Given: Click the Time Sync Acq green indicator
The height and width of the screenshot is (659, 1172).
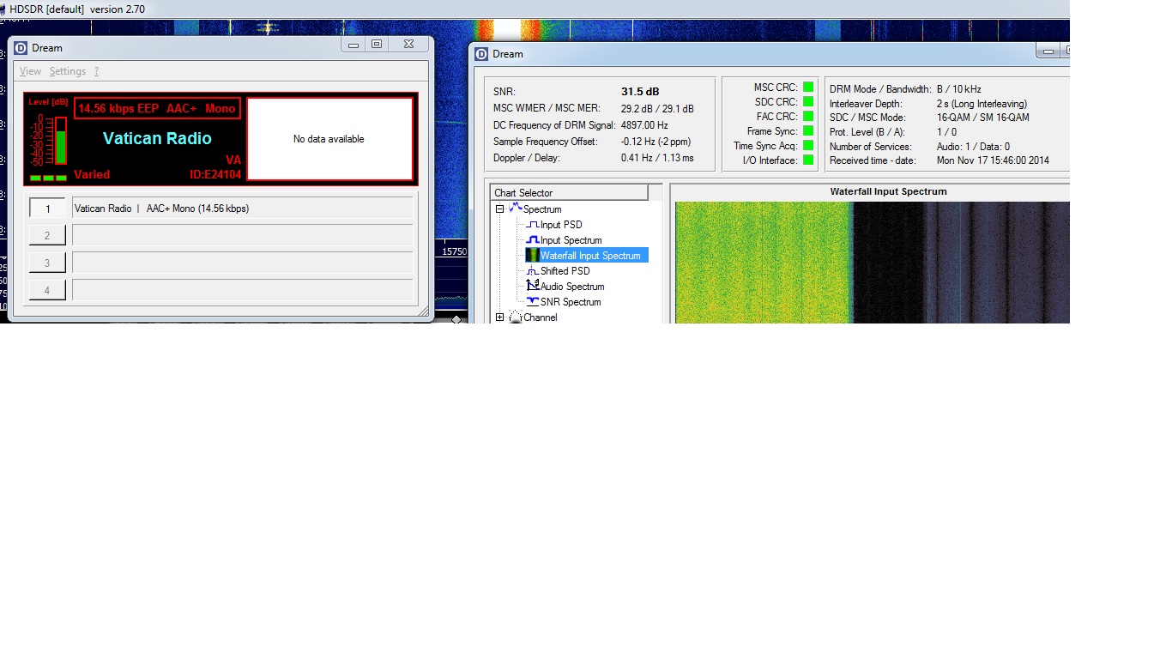Looking at the screenshot, I should tap(808, 146).
